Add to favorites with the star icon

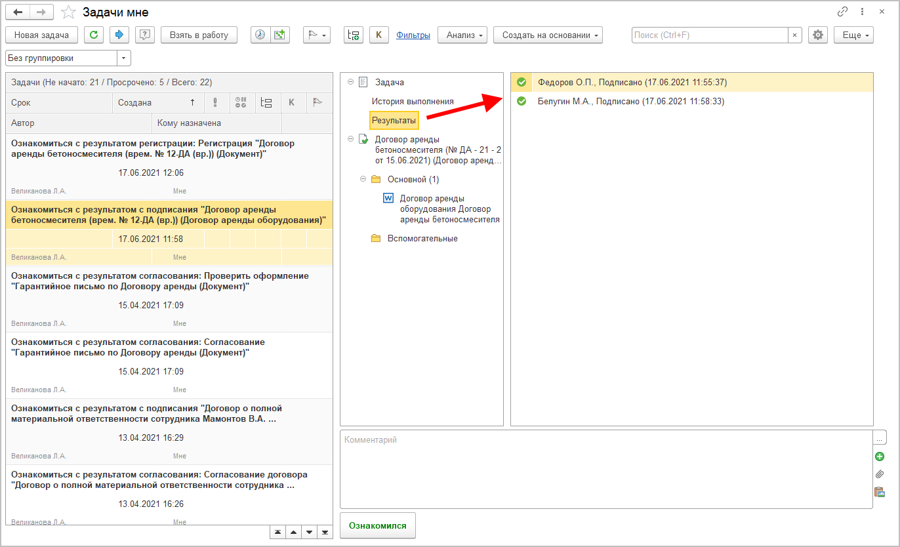[68, 12]
